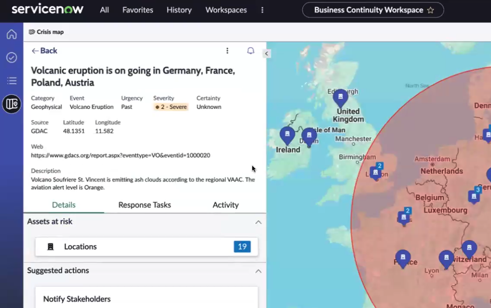
Task: Click the Belgium label on the map
Action: point(430,198)
